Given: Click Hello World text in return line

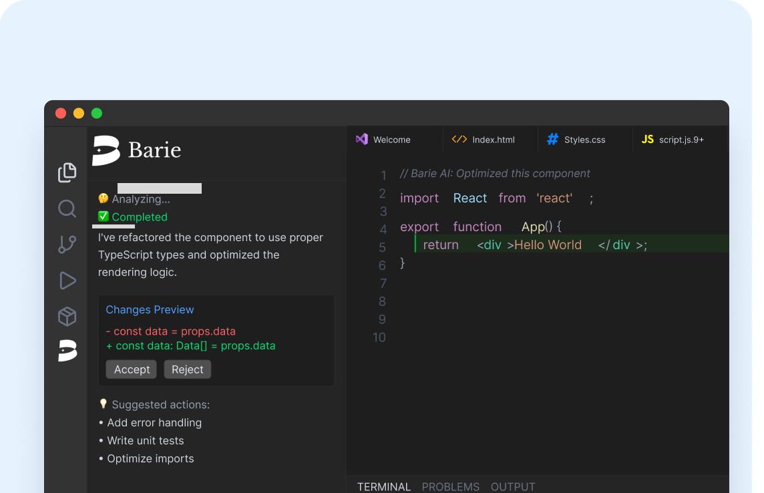Looking at the screenshot, I should [x=548, y=245].
